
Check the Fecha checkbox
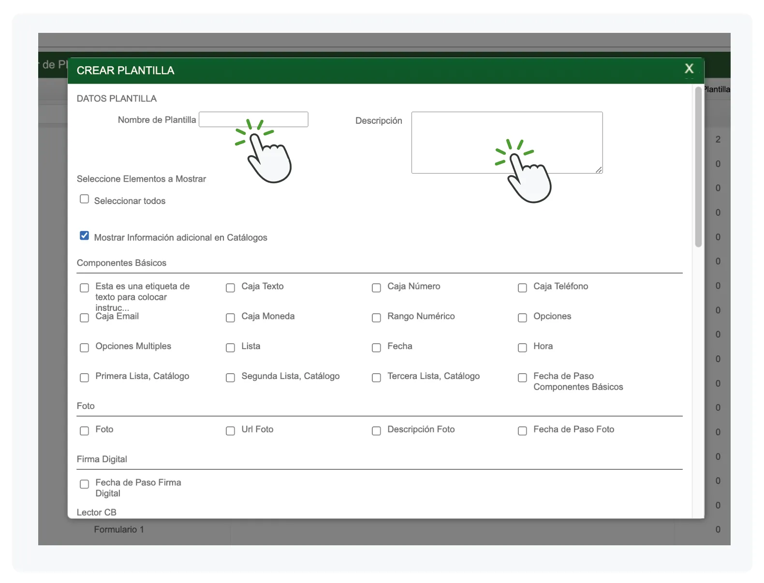pyautogui.click(x=376, y=348)
